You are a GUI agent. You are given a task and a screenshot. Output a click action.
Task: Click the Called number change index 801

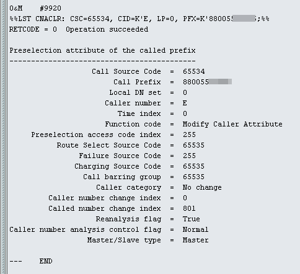pos(189,208)
